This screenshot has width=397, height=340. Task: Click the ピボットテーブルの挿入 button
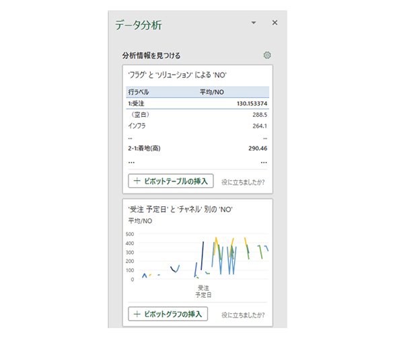171,181
